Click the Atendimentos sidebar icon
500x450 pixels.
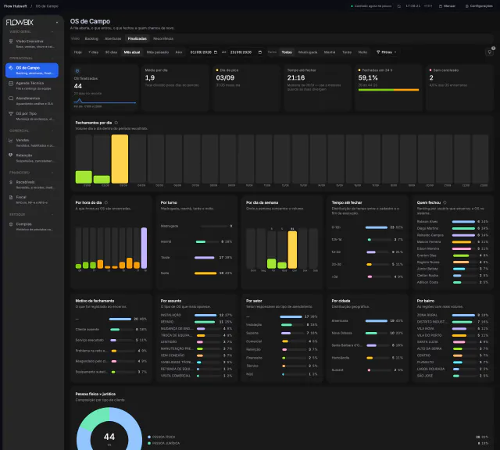[x=11, y=98]
